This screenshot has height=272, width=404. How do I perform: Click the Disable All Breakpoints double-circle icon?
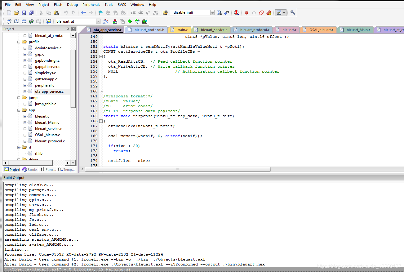click(261, 13)
